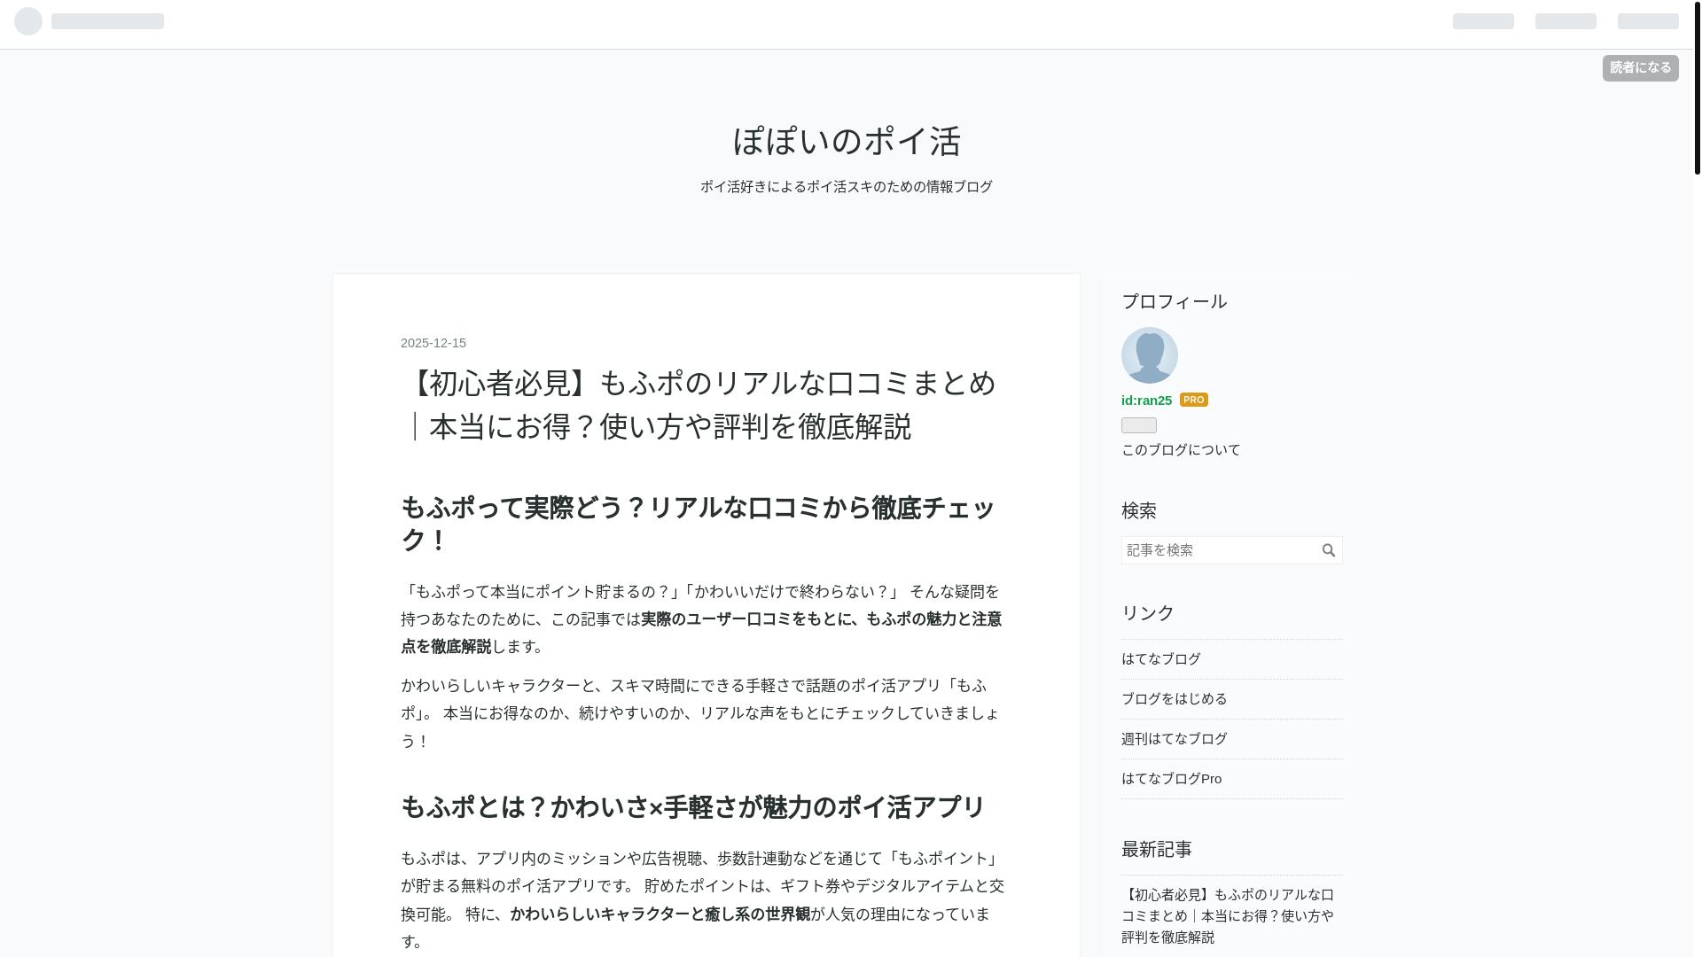This screenshot has height=957, width=1702.
Task: Click the 検索 sidebar heading
Action: click(1139, 510)
